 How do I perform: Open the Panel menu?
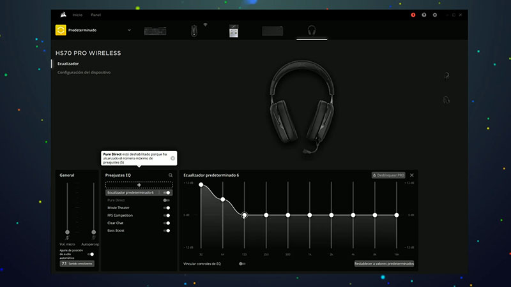(x=96, y=15)
